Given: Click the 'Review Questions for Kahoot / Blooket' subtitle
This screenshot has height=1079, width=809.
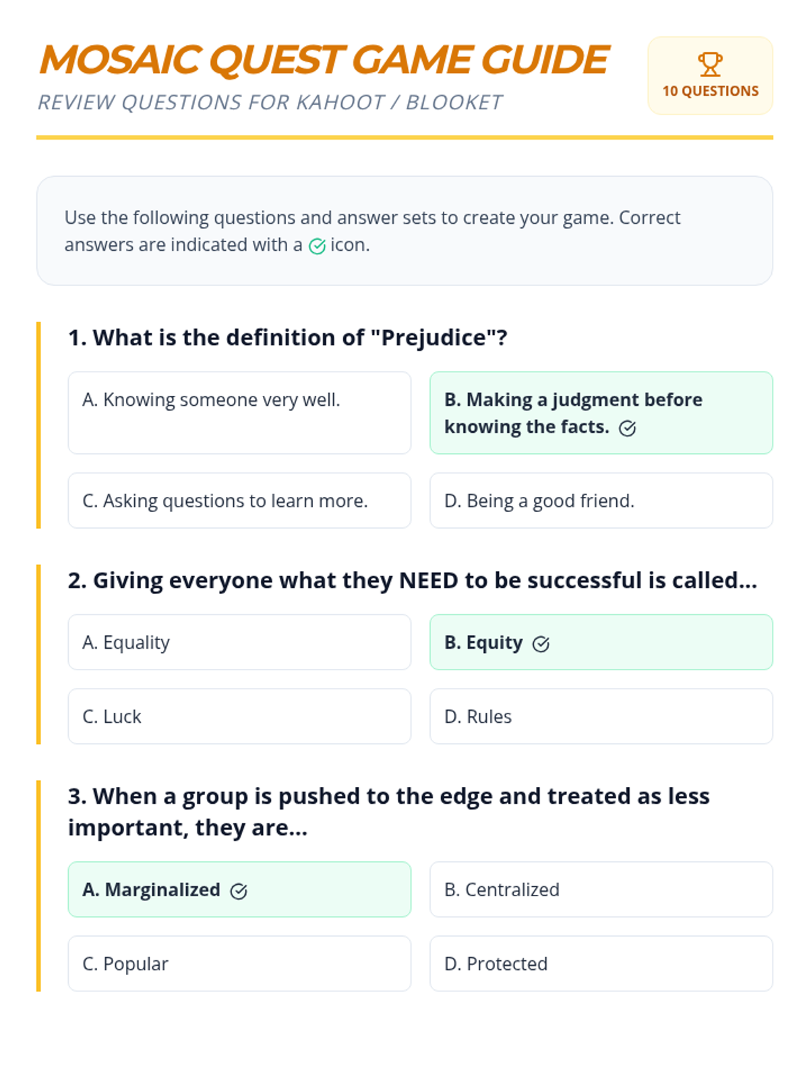Looking at the screenshot, I should pos(270,102).
